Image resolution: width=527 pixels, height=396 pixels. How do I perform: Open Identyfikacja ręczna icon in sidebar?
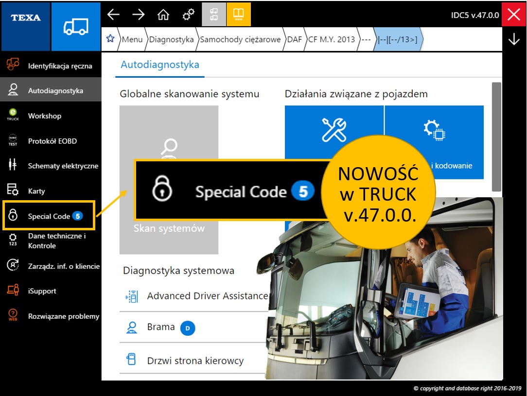pyautogui.click(x=13, y=64)
